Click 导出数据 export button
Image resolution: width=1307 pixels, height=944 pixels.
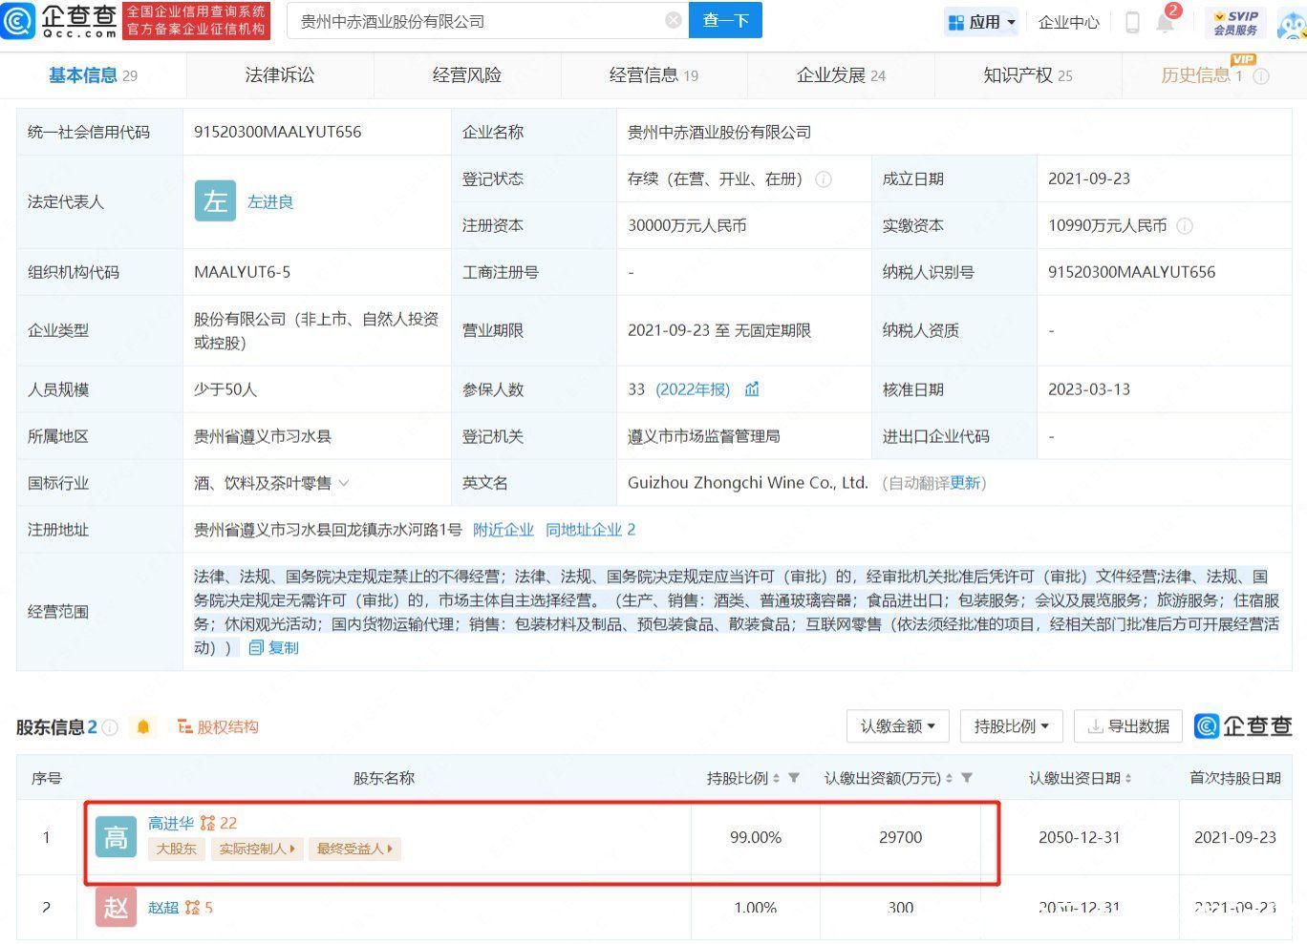(x=1128, y=726)
